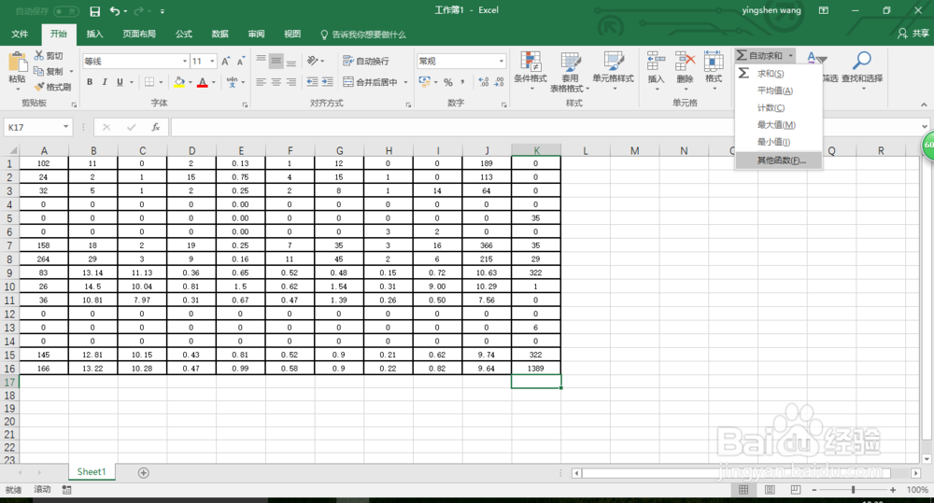Select Max from AutoSum menu
Image resolution: width=934 pixels, height=503 pixels.
click(779, 125)
